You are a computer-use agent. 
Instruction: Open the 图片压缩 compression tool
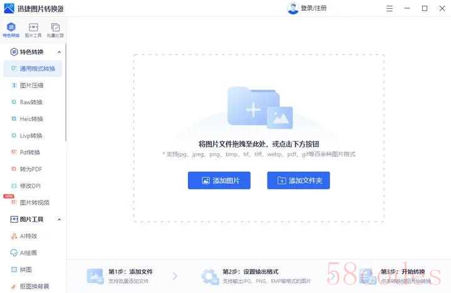(x=33, y=85)
